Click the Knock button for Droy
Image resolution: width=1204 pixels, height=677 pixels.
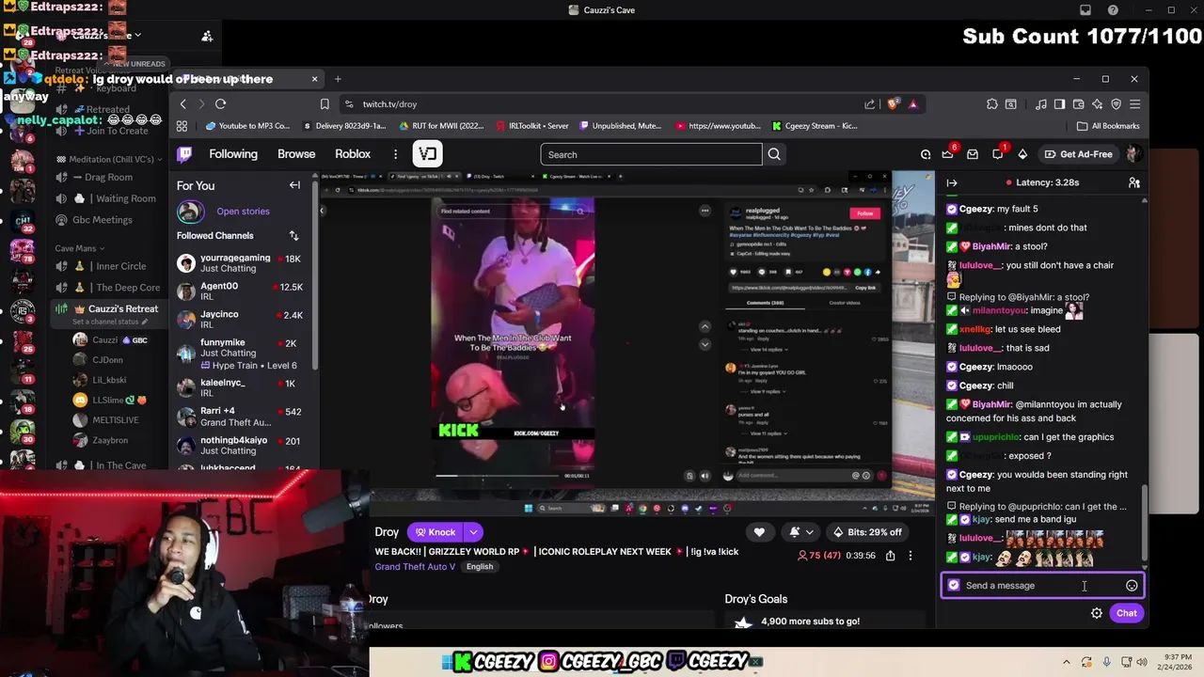pyautogui.click(x=436, y=532)
